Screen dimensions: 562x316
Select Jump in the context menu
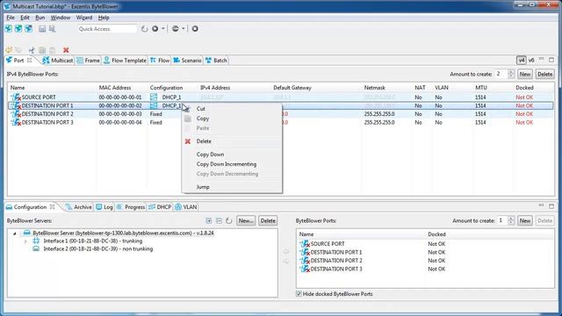[x=203, y=187]
